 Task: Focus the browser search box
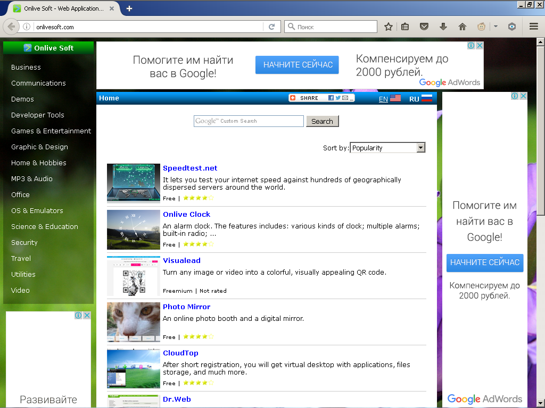tap(331, 27)
